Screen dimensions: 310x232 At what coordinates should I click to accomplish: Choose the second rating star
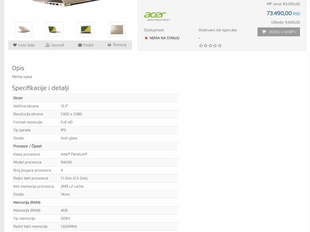click(x=206, y=46)
